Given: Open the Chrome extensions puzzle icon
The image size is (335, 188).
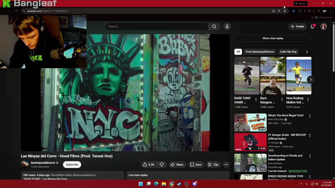Looking at the screenshot, I should pos(300,11).
